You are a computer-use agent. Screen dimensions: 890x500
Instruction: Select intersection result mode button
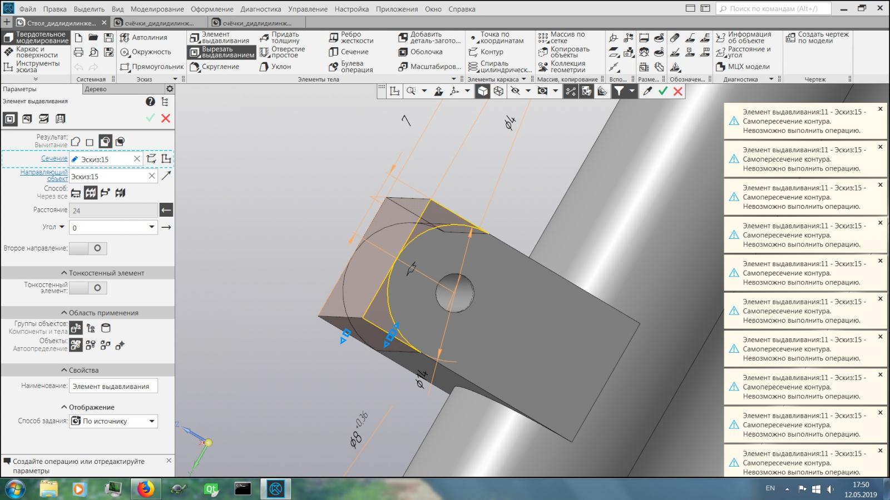(120, 142)
